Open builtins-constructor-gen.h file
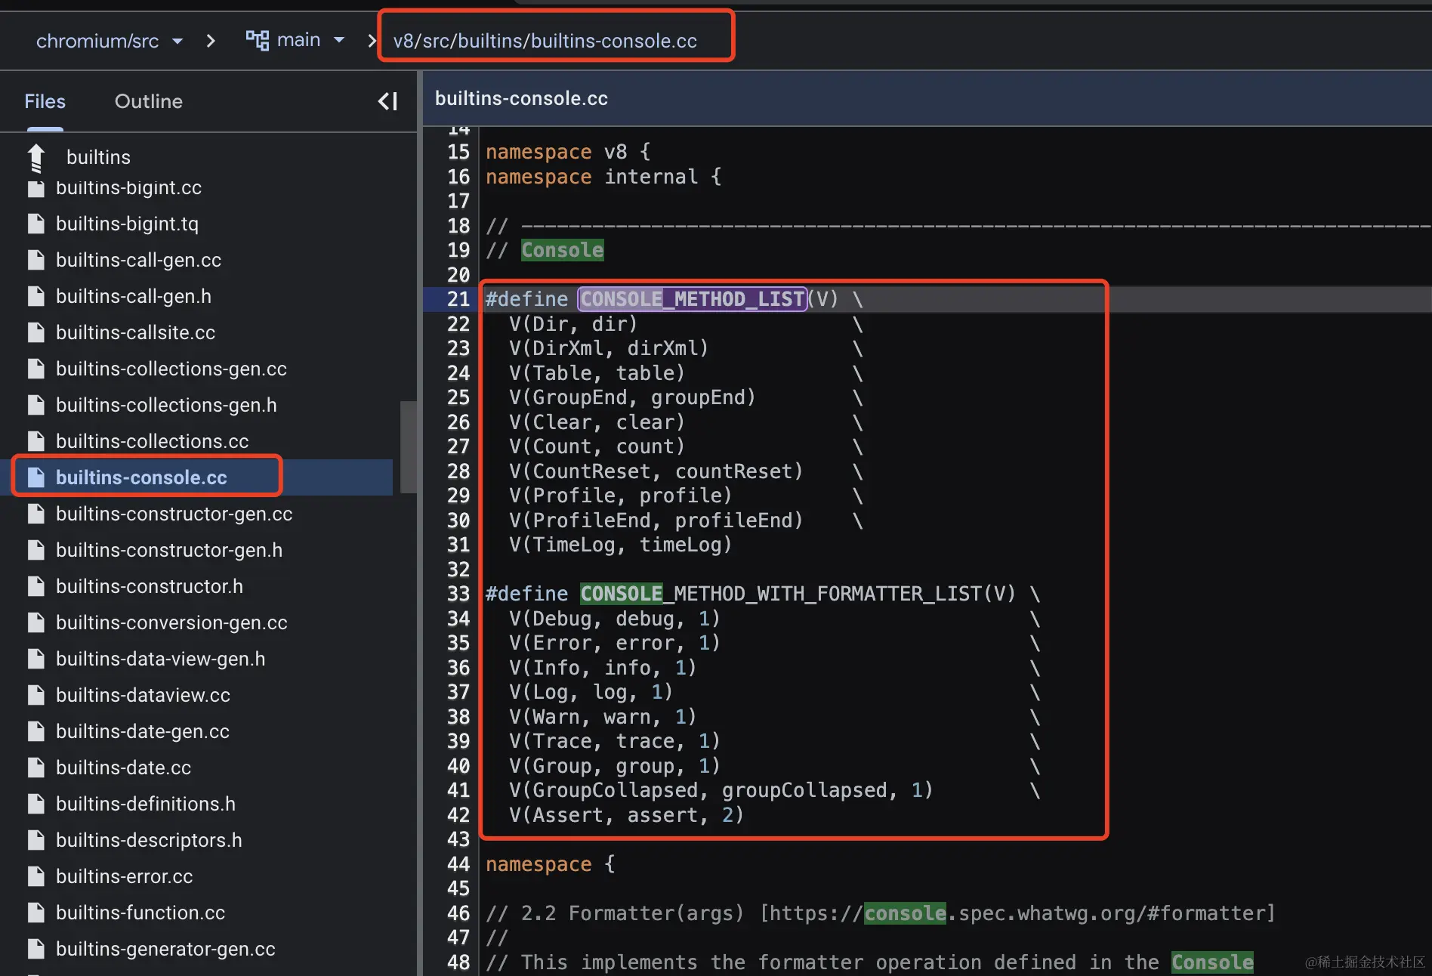This screenshot has height=976, width=1432. click(x=169, y=550)
